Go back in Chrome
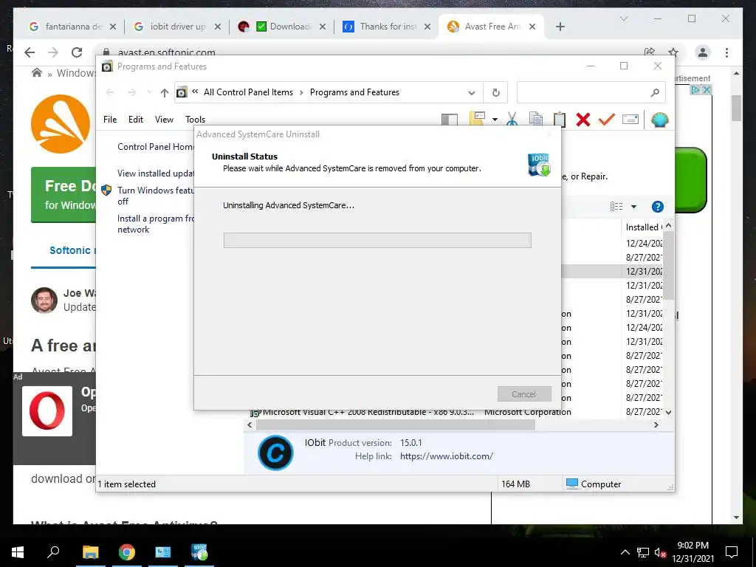 [30, 52]
